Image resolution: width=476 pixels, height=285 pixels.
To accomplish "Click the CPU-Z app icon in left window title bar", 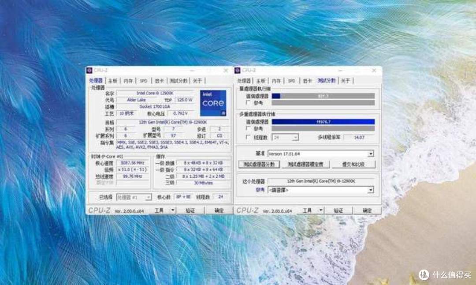I will click(89, 71).
